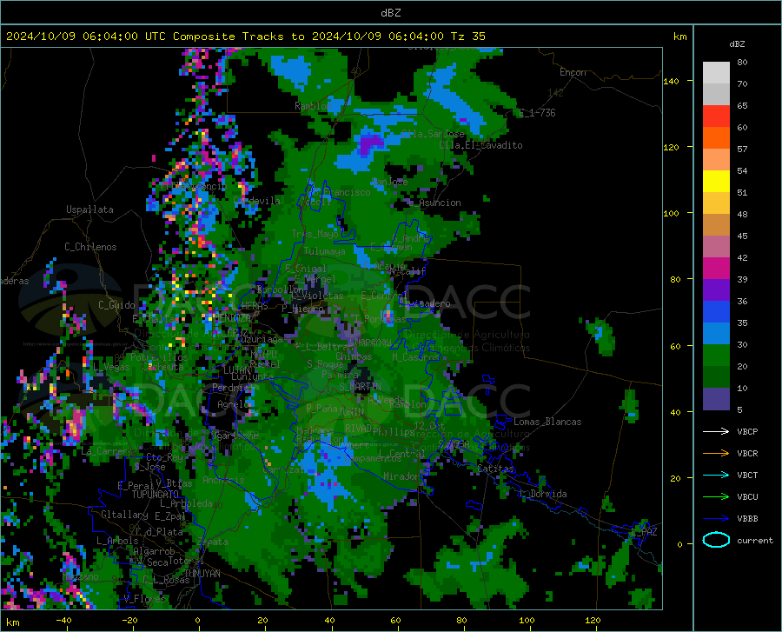The height and width of the screenshot is (632, 782).
Task: Click the blue VBBB arrow legend icon
Action: pyautogui.click(x=716, y=518)
